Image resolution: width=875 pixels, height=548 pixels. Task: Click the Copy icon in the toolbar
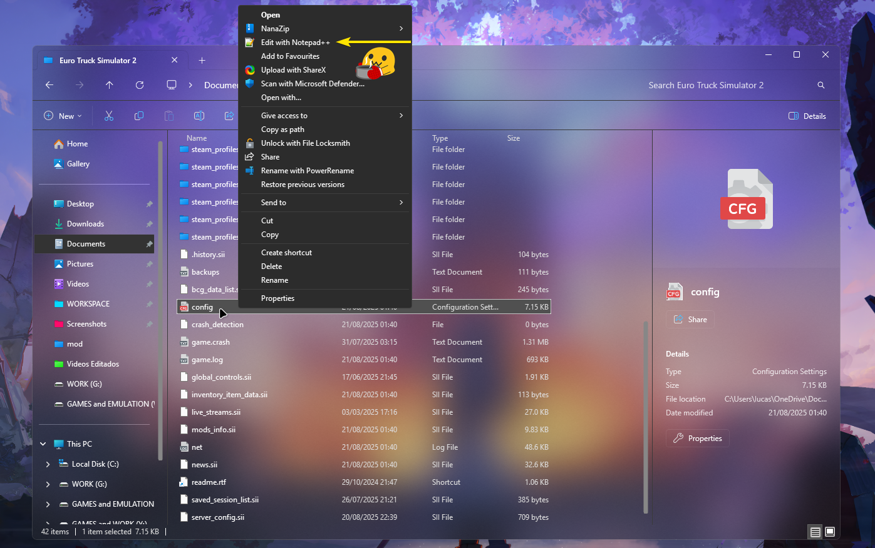point(139,116)
